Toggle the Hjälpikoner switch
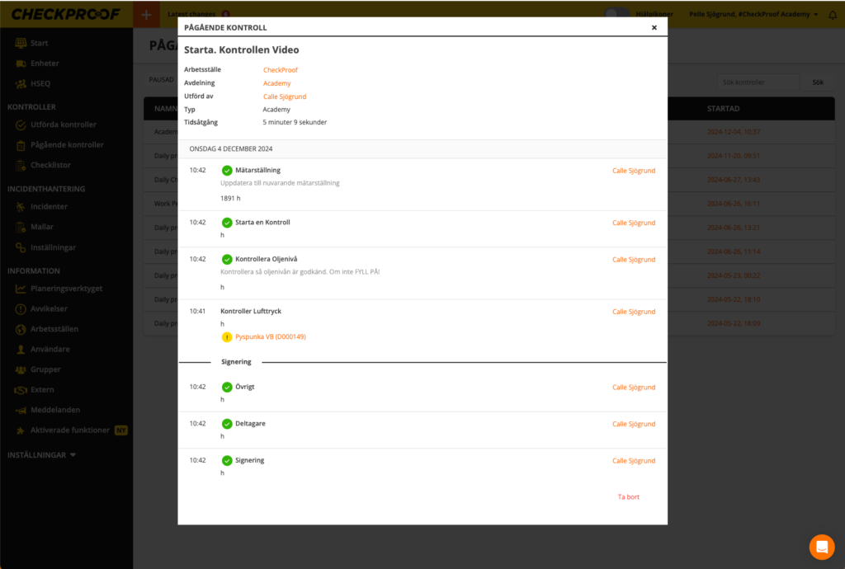 pyautogui.click(x=616, y=14)
